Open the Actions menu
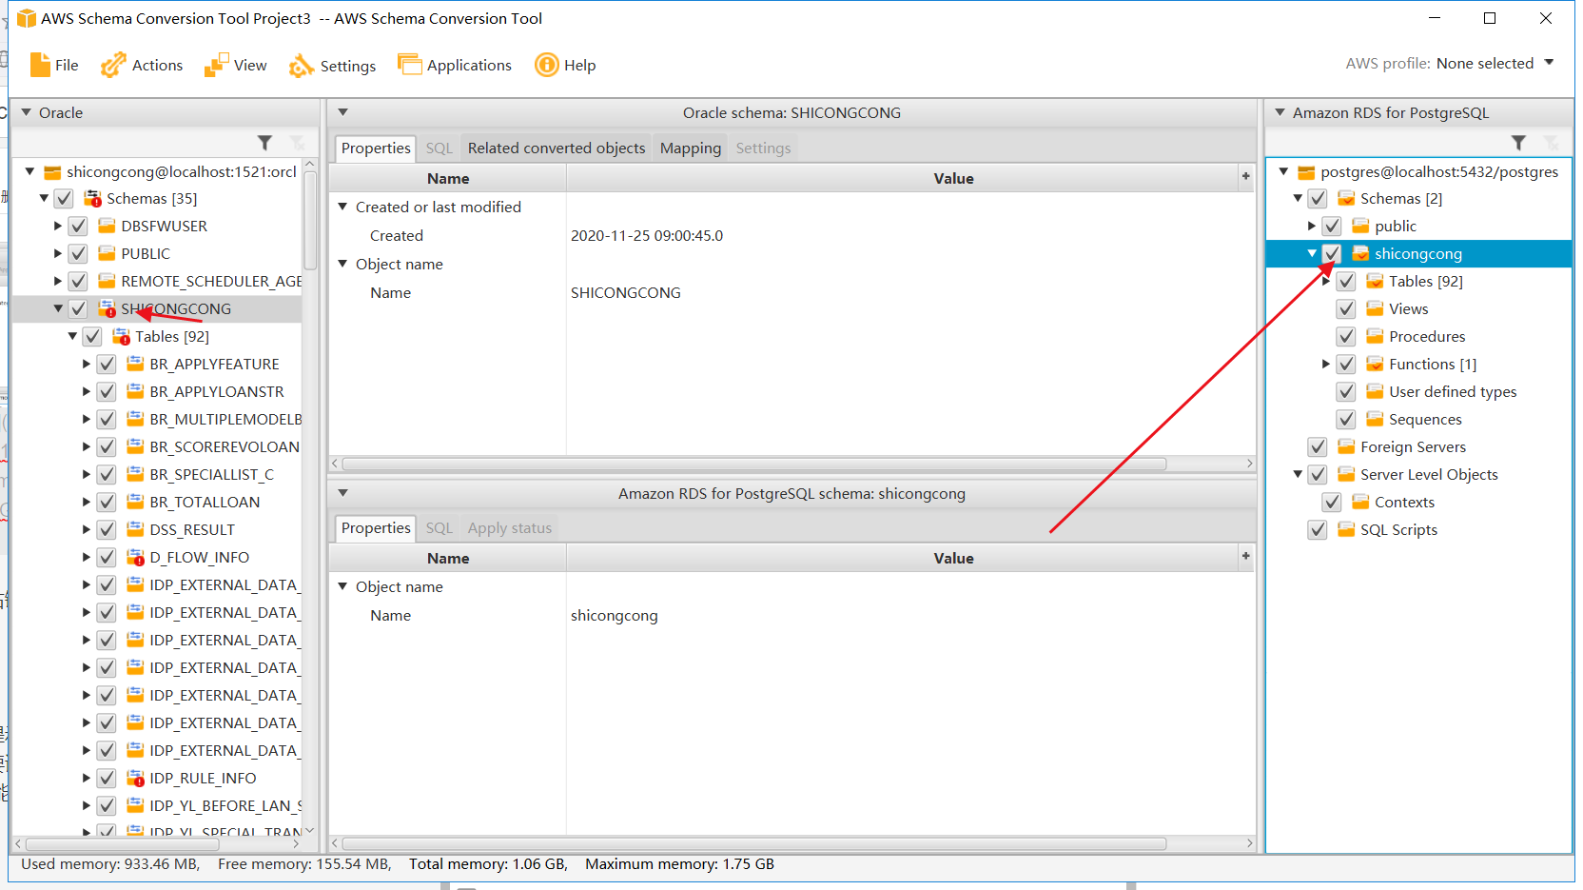The image size is (1583, 890). (x=142, y=65)
